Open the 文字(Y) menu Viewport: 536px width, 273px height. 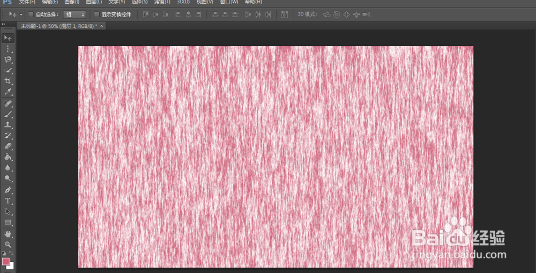116,2
